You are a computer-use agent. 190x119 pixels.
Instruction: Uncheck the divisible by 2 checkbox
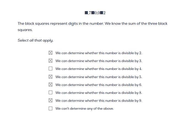coord(51,53)
